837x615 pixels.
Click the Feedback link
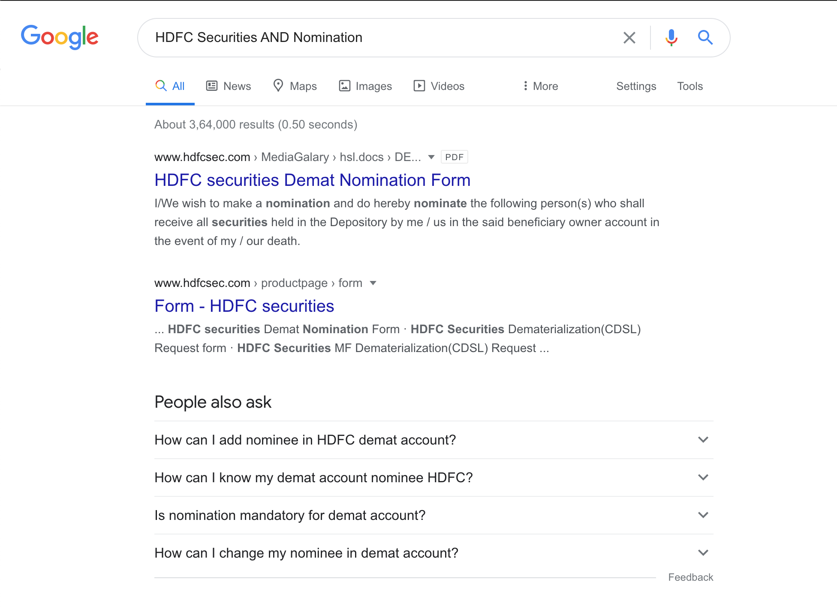(690, 577)
